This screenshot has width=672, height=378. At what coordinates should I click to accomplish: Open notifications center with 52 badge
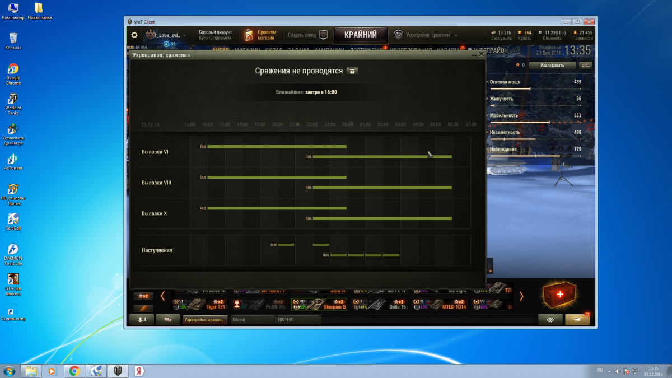pyautogui.click(x=577, y=320)
